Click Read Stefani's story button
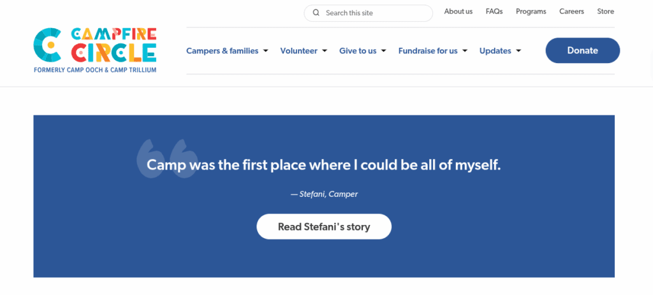Screen dimensions: 653x295 324,226
